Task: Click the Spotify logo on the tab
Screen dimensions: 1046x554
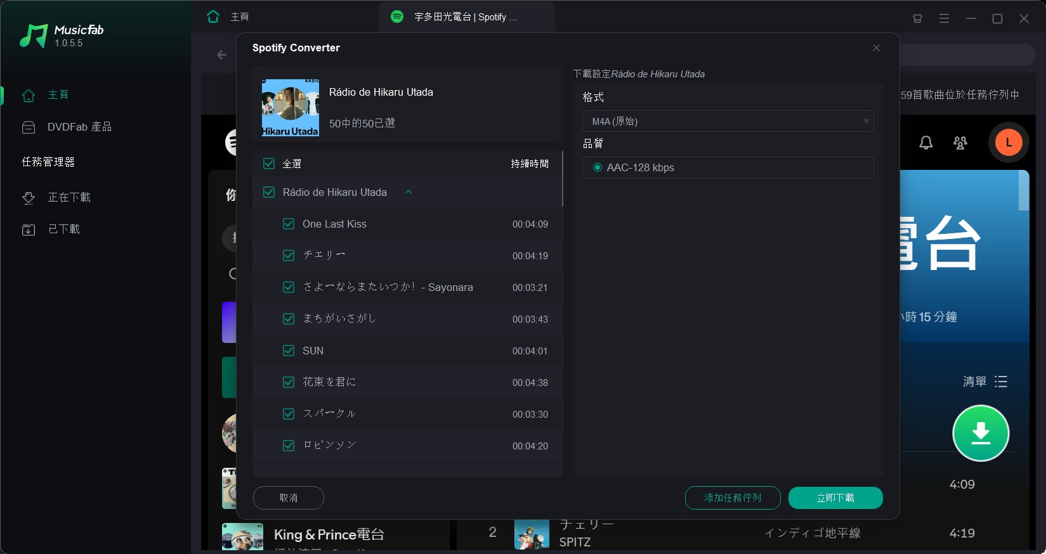Action: click(x=397, y=16)
